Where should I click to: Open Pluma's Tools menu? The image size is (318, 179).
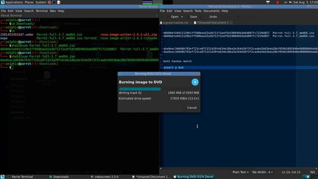coord(198,11)
